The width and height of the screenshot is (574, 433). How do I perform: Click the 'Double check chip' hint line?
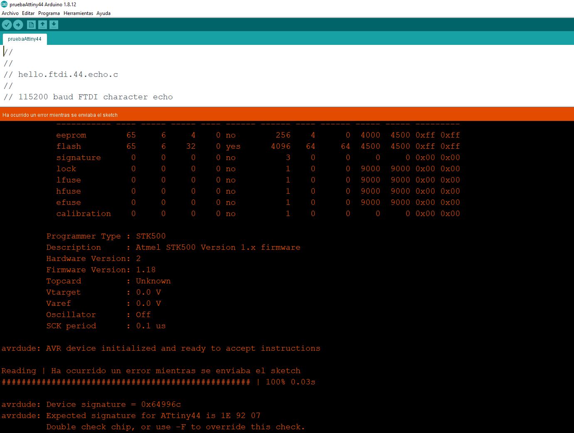[176, 427]
